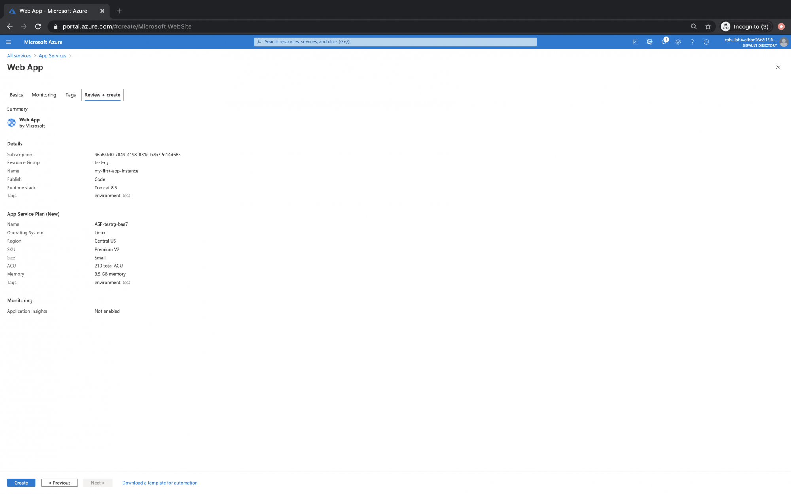Open the notifications bell

(x=664, y=41)
